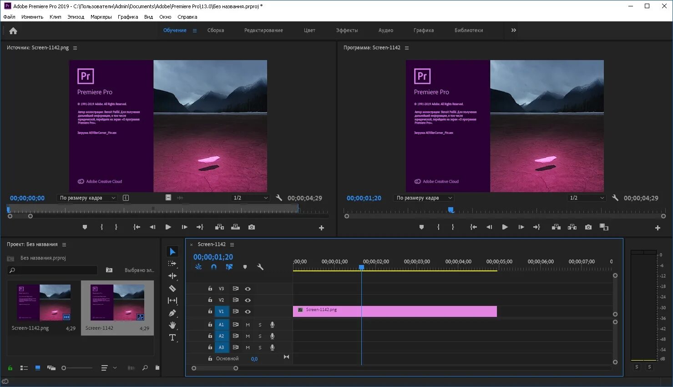
Task: Hide video track V1 with eye icon
Action: (x=248, y=311)
